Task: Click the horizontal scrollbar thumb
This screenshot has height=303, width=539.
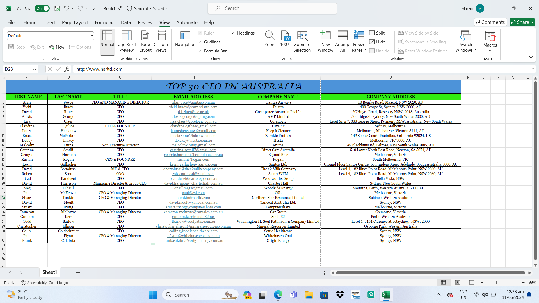Action: coord(431,273)
